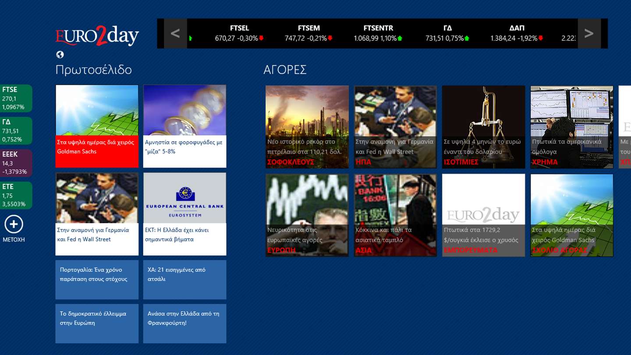Open the ΕΜΠΟΡΕΥΜΑΤΑ market tile
The height and width of the screenshot is (355, 631).
pos(484,215)
